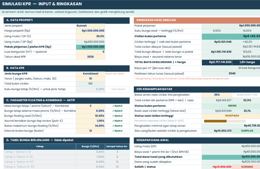The image size is (260, 169).
Task: Click the Total bulan cicilan value 180
Action: 90,84
